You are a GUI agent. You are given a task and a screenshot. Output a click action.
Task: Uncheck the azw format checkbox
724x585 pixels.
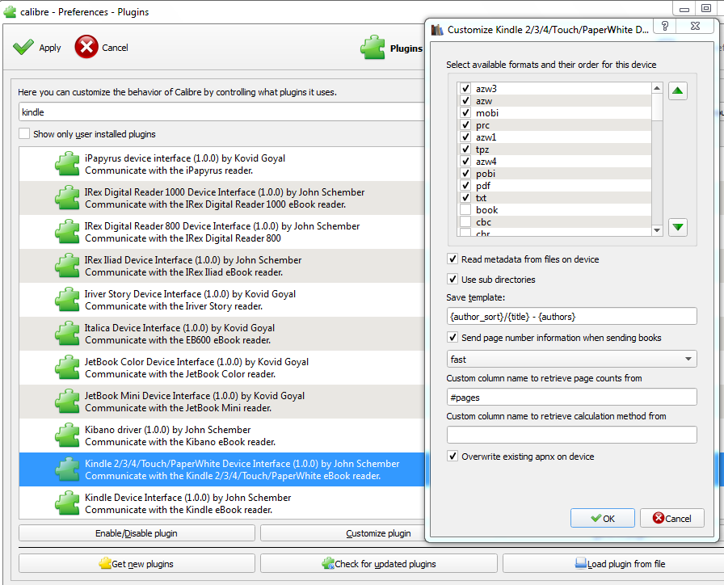tap(465, 101)
